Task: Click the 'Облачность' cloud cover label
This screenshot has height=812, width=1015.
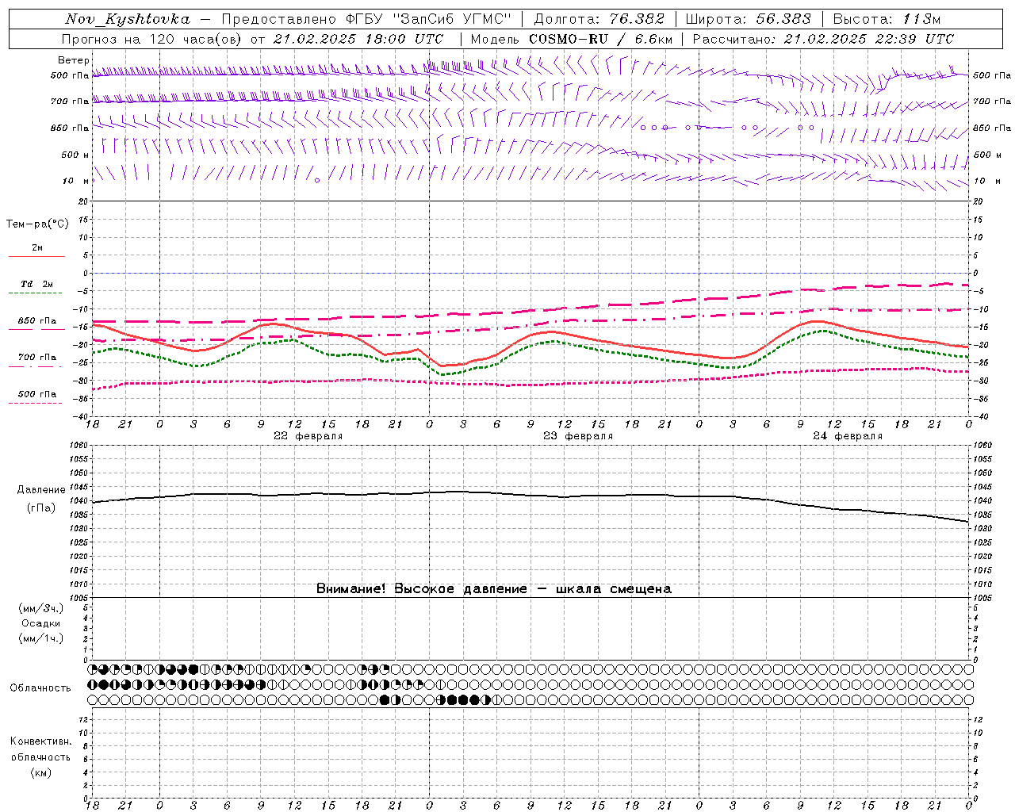Action: (40, 688)
